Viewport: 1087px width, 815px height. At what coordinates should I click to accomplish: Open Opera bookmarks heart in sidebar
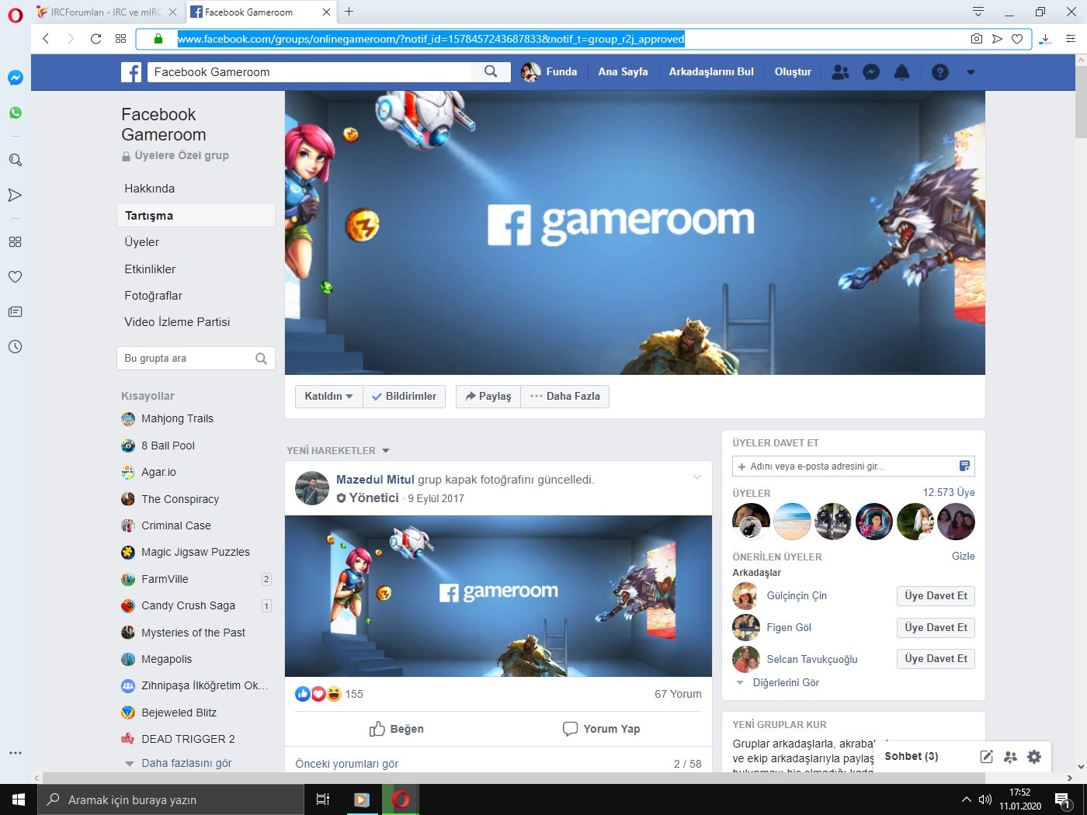15,276
